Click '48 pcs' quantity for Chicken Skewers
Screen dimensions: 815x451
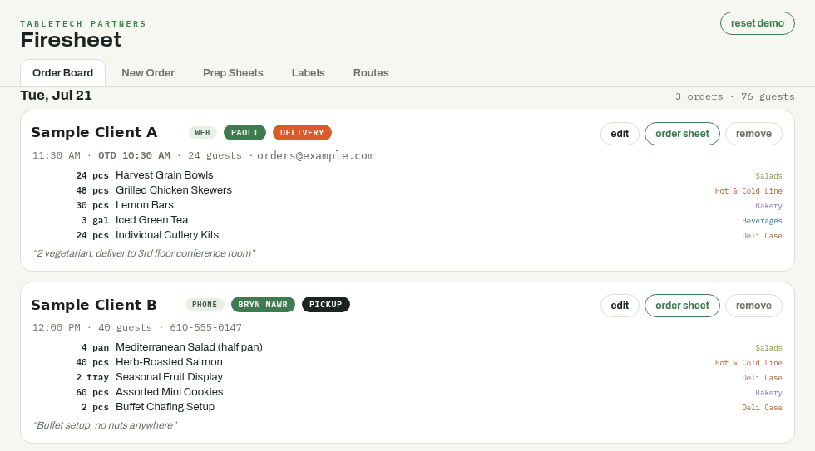(92, 191)
